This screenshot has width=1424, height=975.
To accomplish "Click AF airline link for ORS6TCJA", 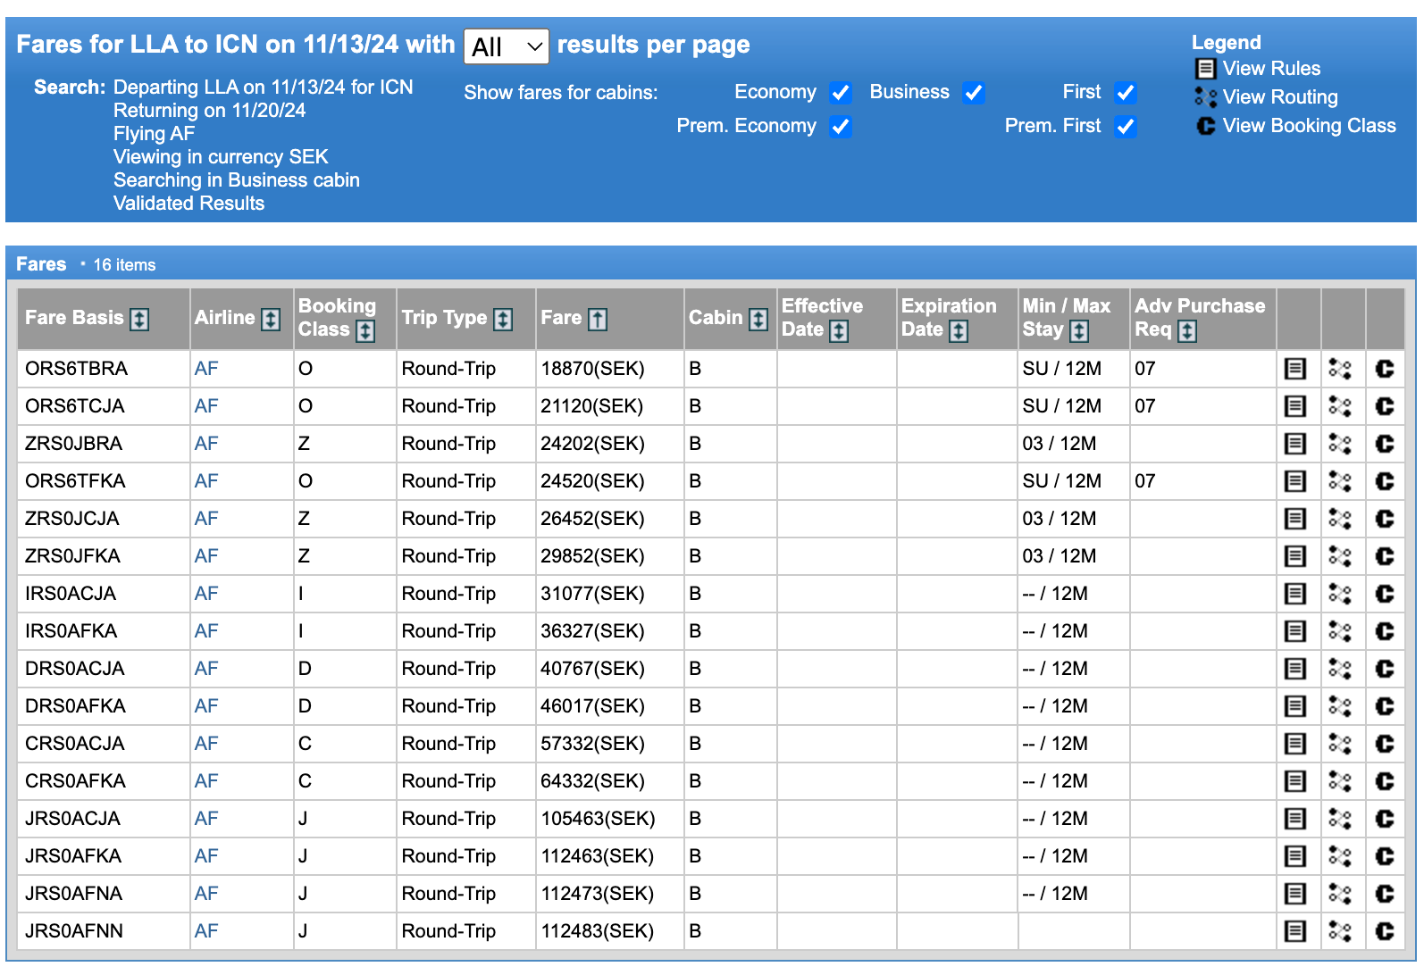I will tap(206, 406).
